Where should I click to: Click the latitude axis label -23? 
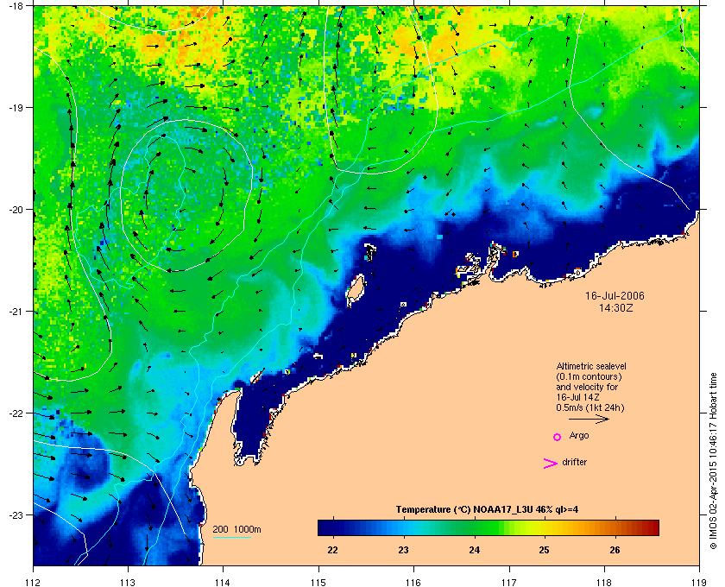[16, 514]
